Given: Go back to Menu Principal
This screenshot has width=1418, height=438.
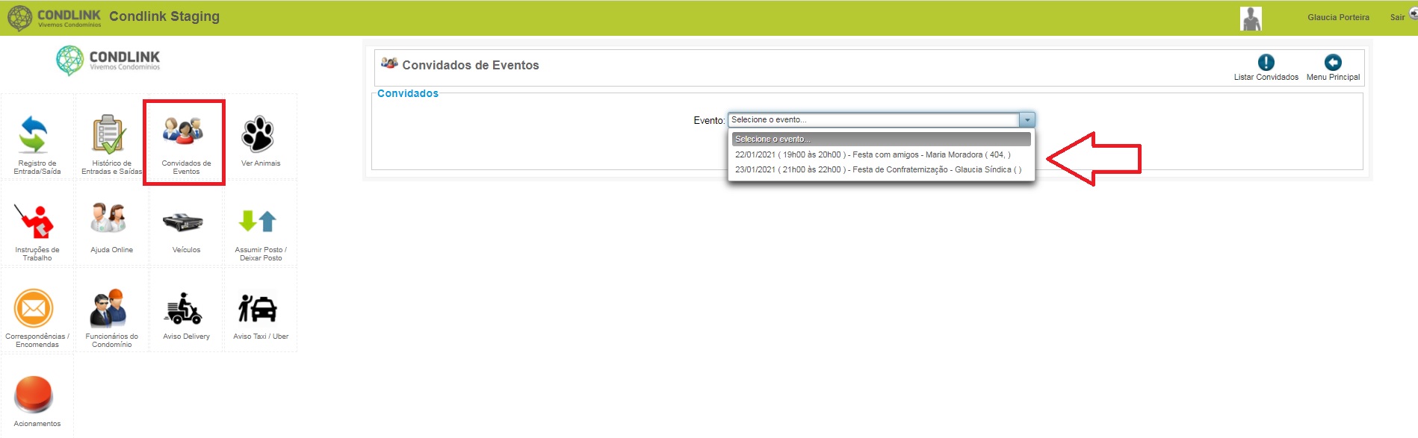Looking at the screenshot, I should click(x=1333, y=67).
